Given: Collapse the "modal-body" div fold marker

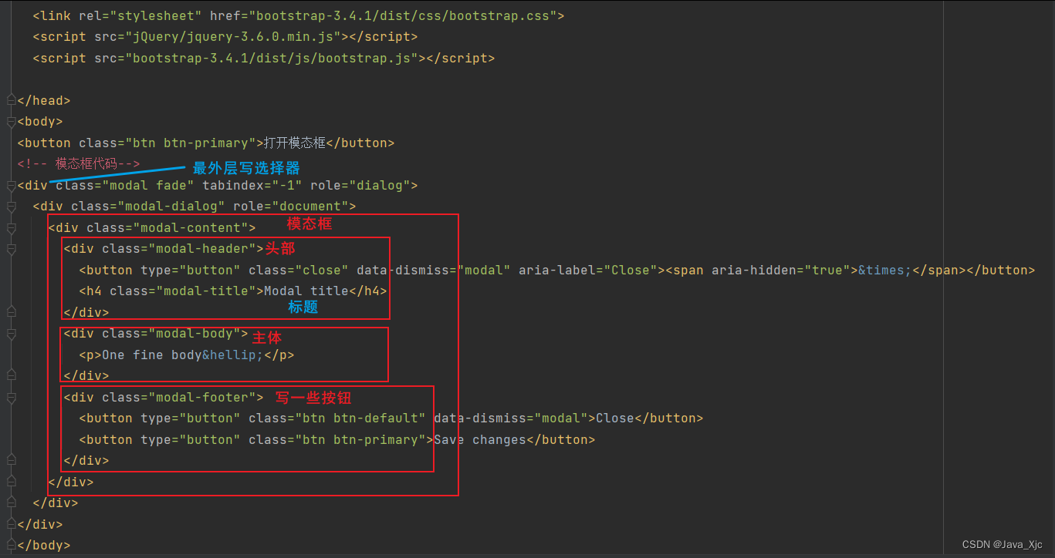Looking at the screenshot, I should point(11,334).
